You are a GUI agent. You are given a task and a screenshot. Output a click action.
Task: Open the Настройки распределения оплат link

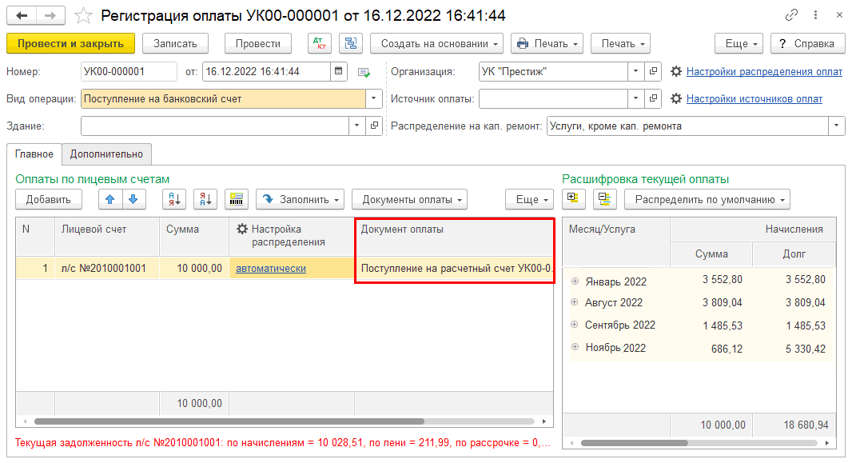click(x=764, y=71)
